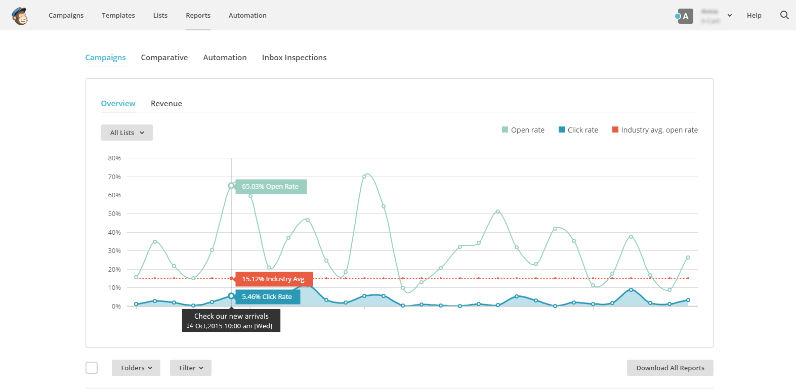Click the Mailchimp monkey logo

(20, 16)
